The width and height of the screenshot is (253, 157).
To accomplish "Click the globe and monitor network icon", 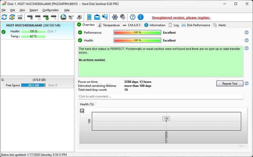I will [105, 17].
